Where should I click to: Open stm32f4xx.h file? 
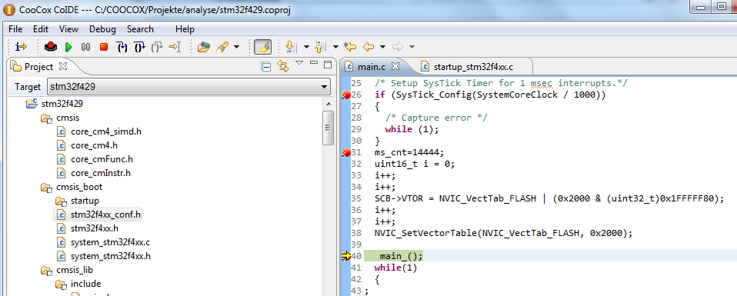(95, 229)
